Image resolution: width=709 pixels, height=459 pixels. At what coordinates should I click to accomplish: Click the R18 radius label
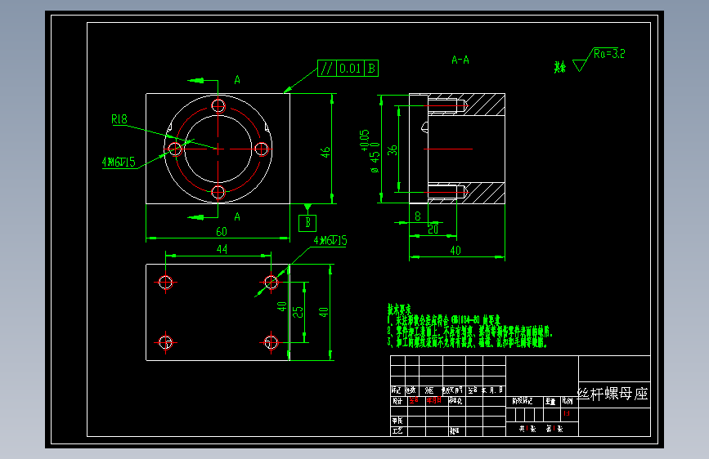pos(119,119)
